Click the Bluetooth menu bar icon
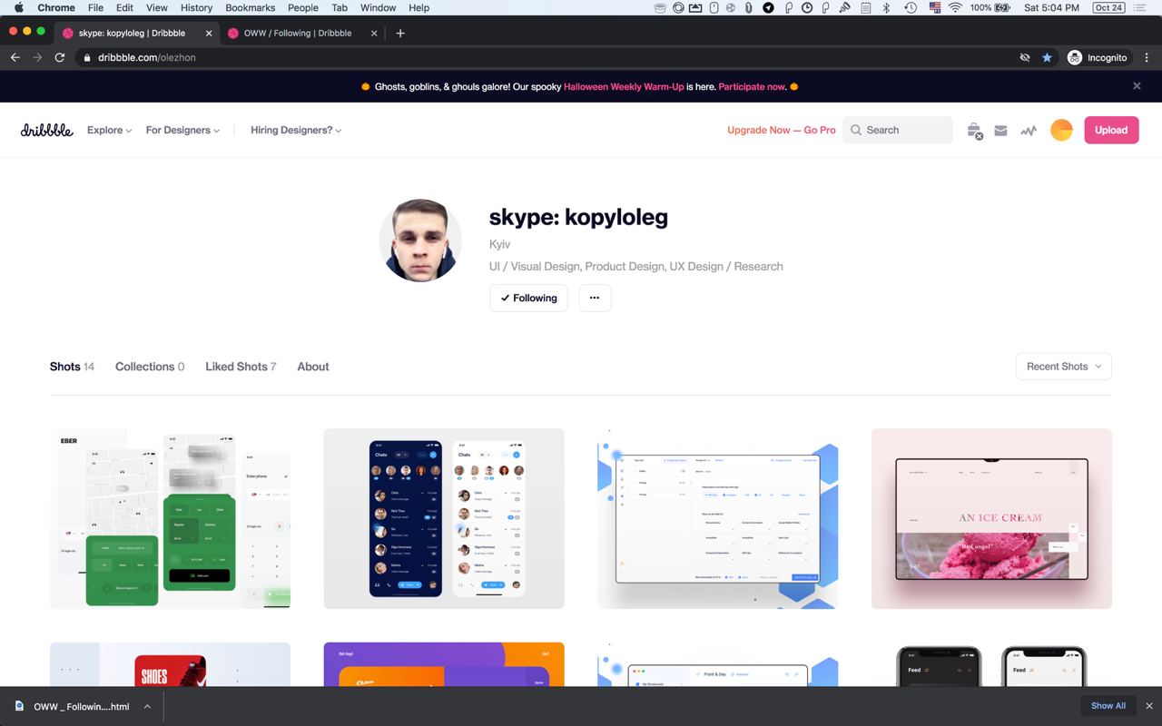 [x=887, y=7]
